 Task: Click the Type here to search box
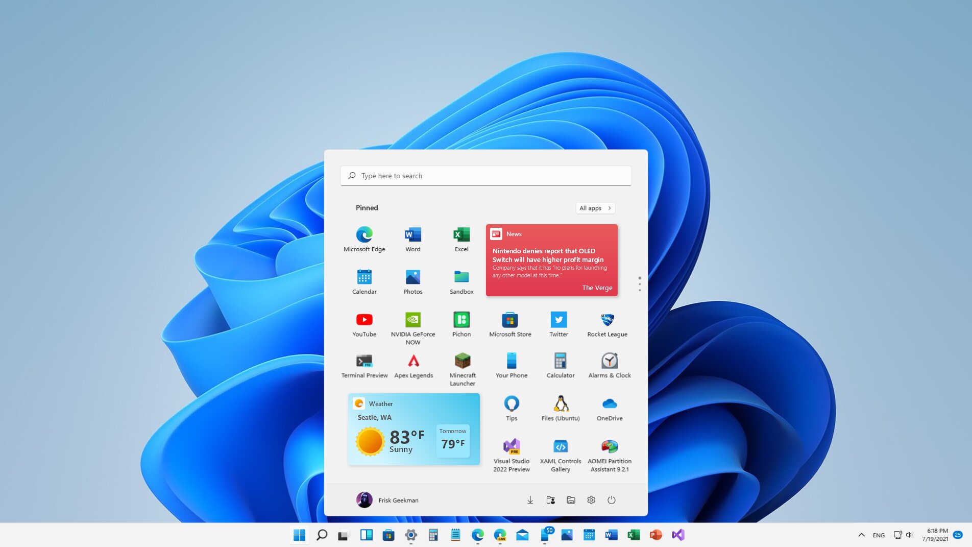pos(485,176)
